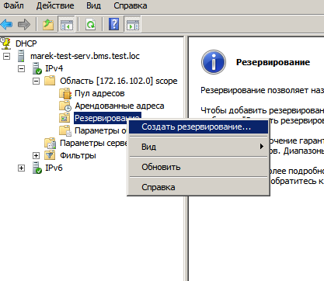Select the DHCP root tree item

(26, 43)
